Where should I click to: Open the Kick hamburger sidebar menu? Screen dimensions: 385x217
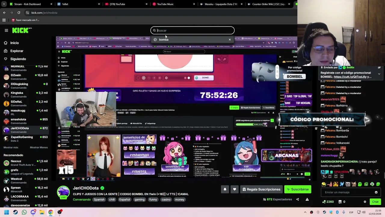pyautogui.click(x=6, y=30)
